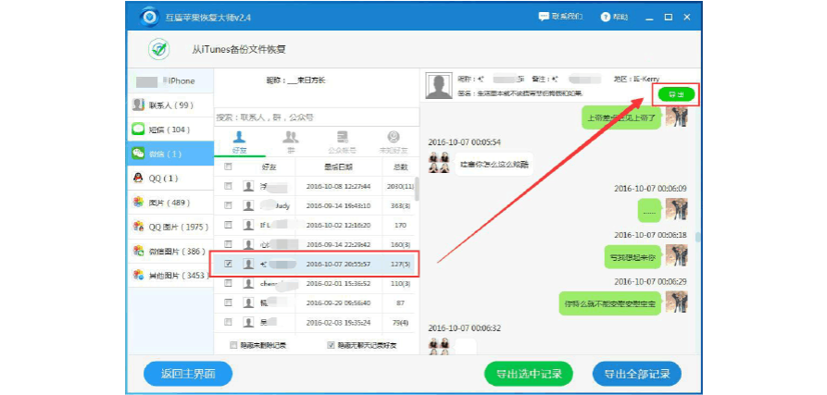Click the 返回主界面 button
The image size is (827, 395).
(x=188, y=375)
